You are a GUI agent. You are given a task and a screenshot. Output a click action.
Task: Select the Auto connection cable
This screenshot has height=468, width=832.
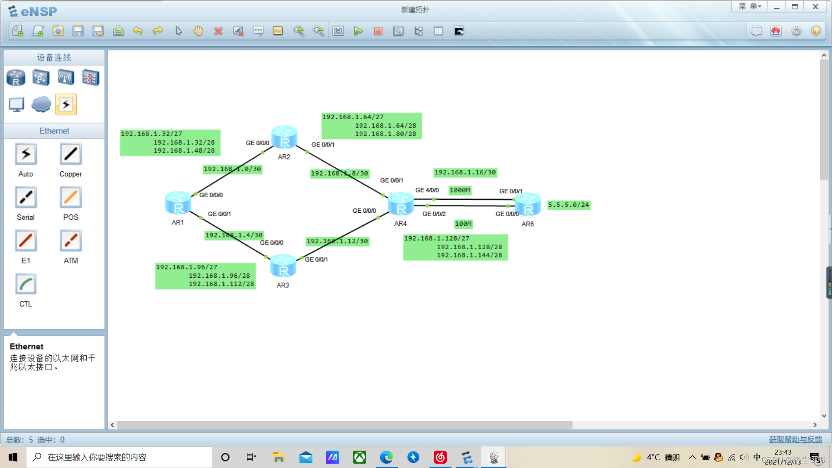(x=26, y=155)
